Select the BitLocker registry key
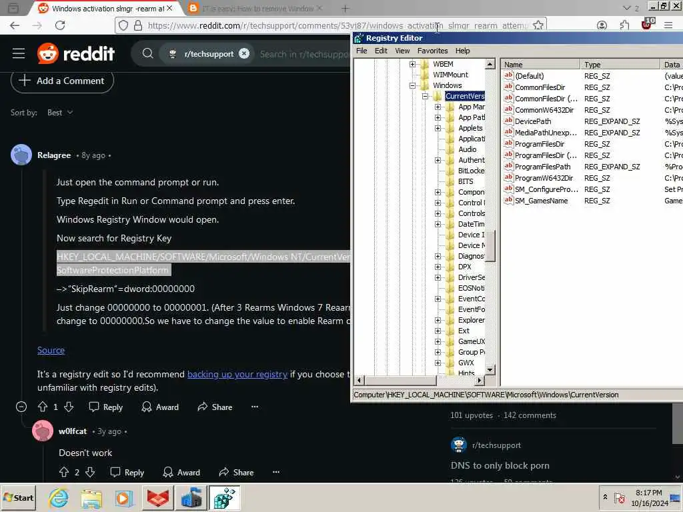683x512 pixels. pyautogui.click(x=471, y=171)
